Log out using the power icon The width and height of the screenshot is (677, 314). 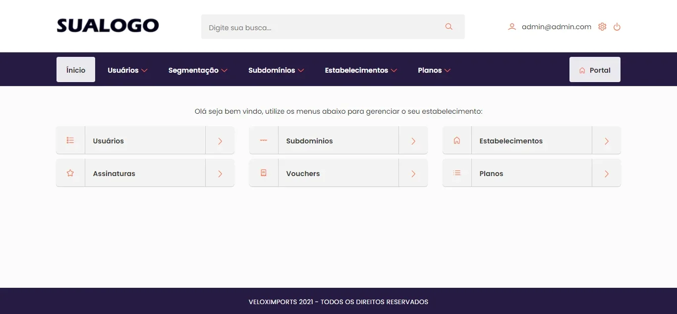coord(617,27)
